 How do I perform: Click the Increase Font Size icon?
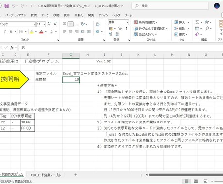coord(49,24)
